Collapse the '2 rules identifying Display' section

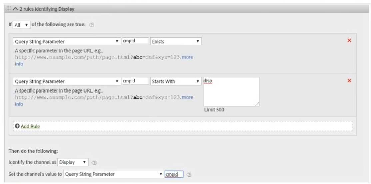tap(15, 9)
